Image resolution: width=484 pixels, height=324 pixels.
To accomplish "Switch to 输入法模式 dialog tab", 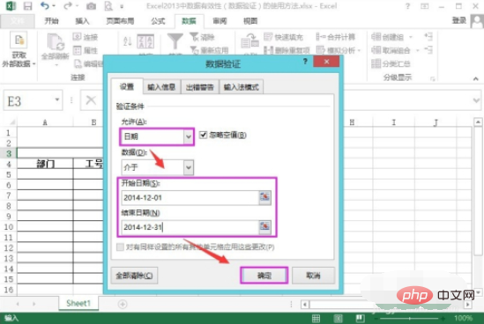I will tap(242, 87).
